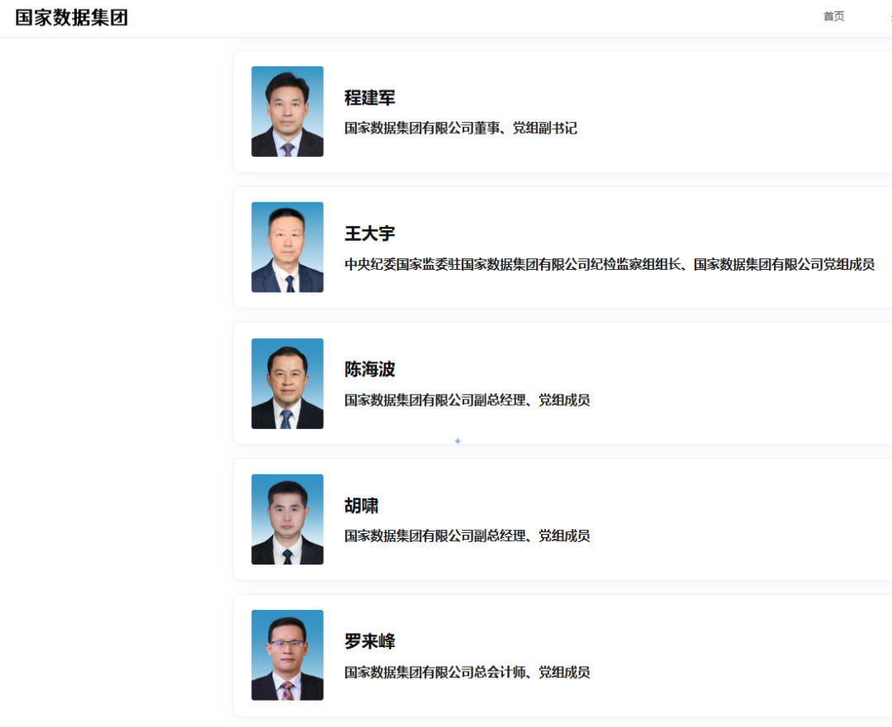Click the 国家数据集团 site logo

(71, 17)
